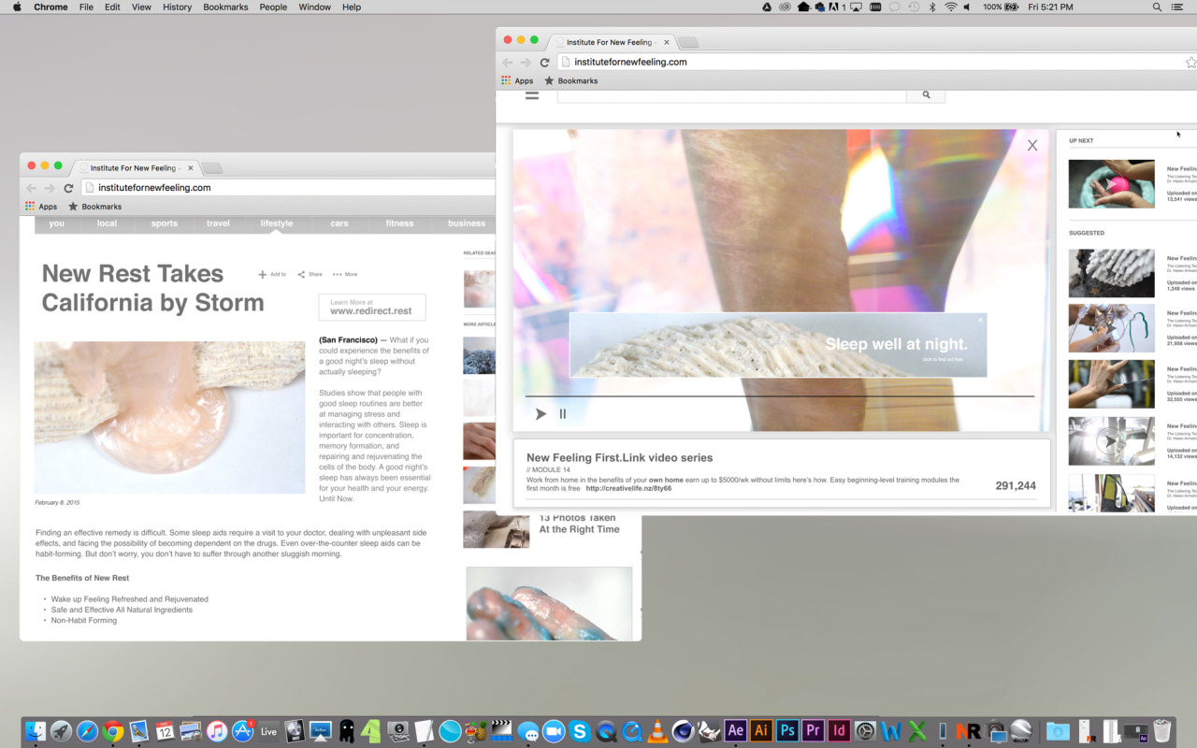1197x748 pixels.
Task: Switch to the 'fitness' navigation tab
Action: 399,223
